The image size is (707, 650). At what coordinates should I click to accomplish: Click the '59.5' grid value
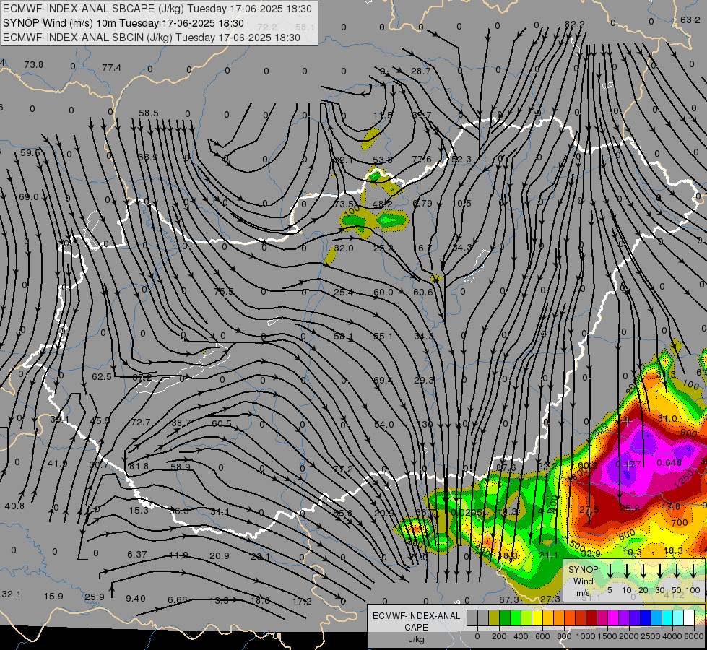click(30, 153)
